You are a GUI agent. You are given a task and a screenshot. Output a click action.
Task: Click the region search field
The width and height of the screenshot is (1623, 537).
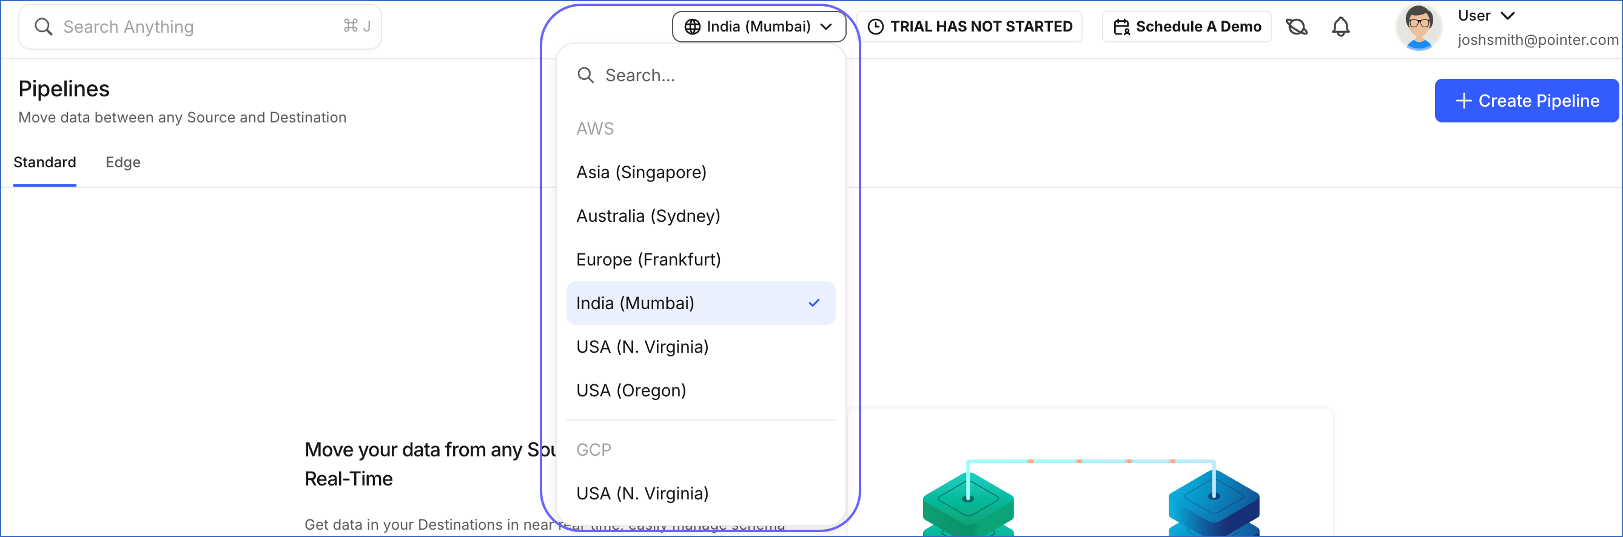tap(701, 76)
